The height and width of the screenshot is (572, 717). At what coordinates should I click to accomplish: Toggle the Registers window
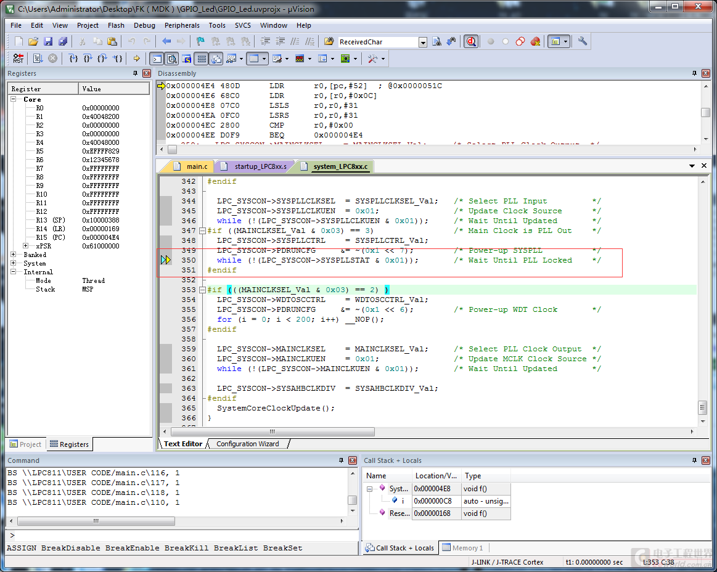pos(201,59)
